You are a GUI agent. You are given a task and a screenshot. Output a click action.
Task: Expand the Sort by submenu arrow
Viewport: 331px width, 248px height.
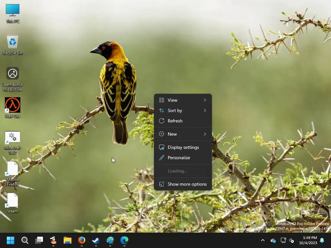coord(205,110)
